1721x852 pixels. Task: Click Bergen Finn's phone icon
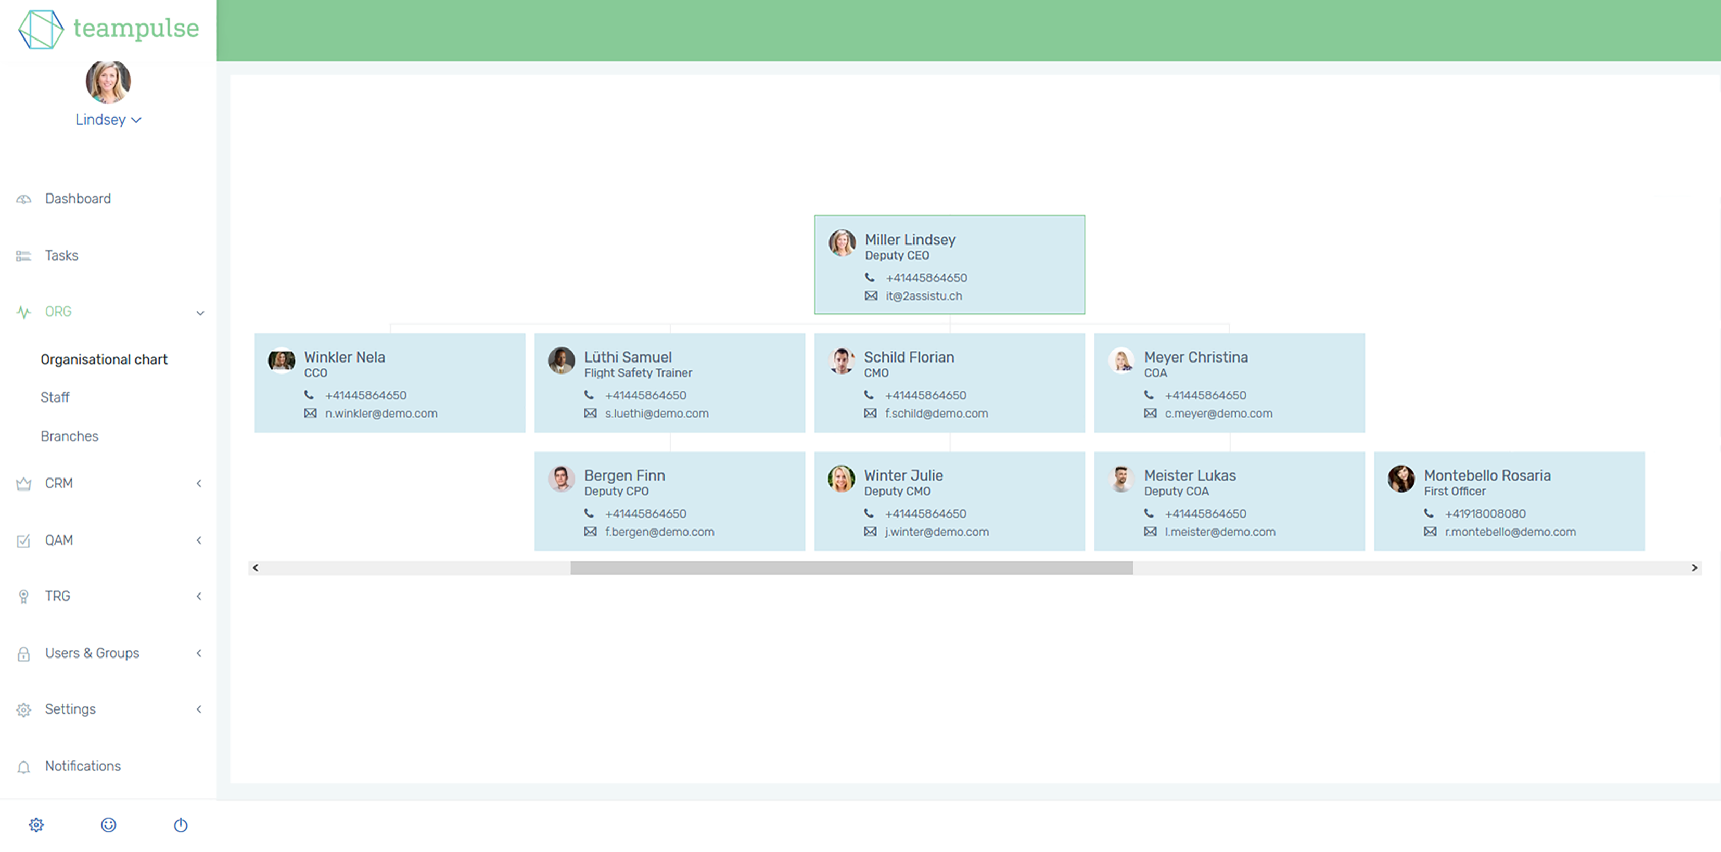click(x=589, y=513)
